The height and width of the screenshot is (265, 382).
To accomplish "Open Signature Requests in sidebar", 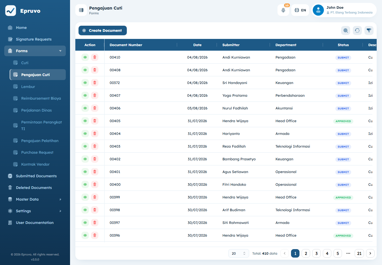I will 35,39.
